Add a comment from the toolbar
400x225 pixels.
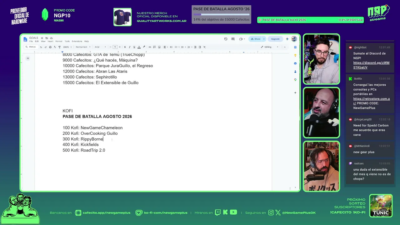(154, 47)
